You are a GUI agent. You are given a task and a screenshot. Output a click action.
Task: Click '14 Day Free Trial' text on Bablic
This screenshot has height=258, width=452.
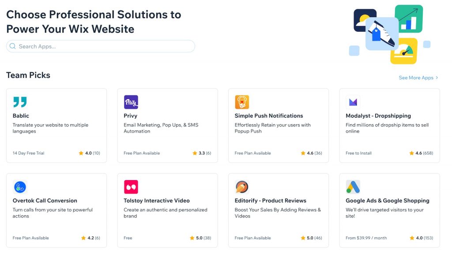click(x=28, y=153)
